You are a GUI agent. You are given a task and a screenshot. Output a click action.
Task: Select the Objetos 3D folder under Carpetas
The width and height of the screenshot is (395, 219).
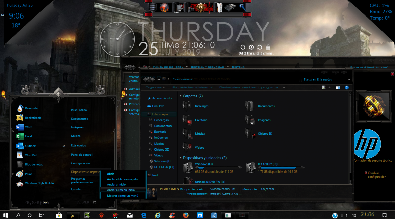coord(259,134)
